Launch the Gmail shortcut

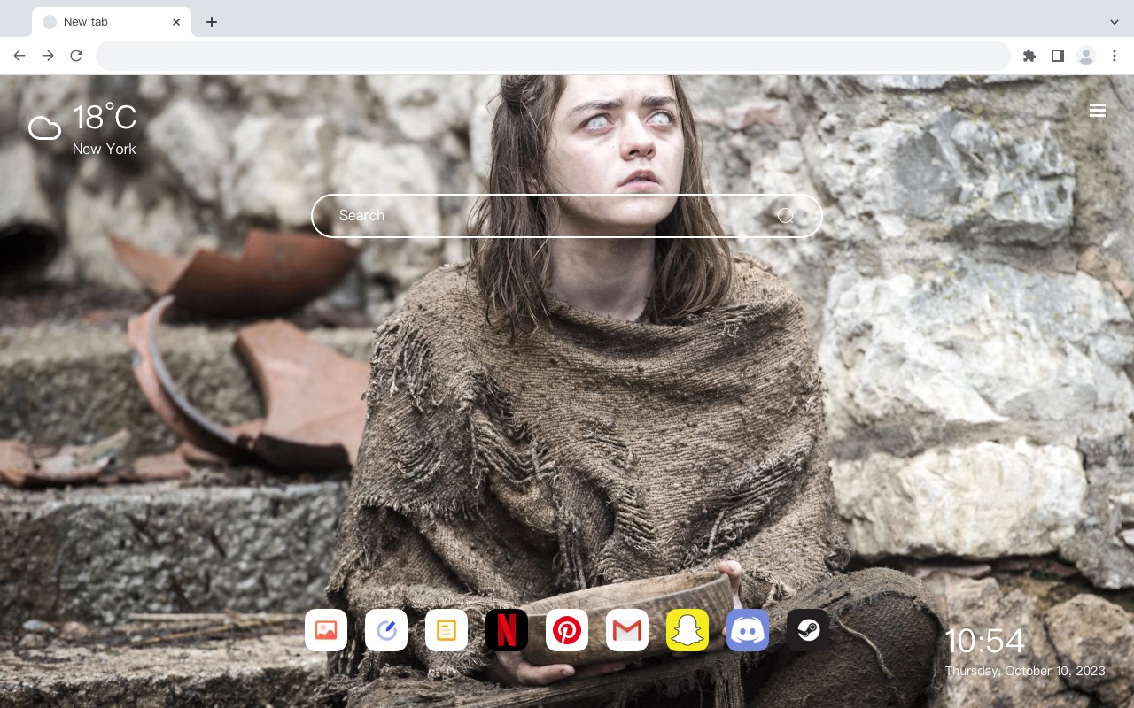click(x=627, y=630)
